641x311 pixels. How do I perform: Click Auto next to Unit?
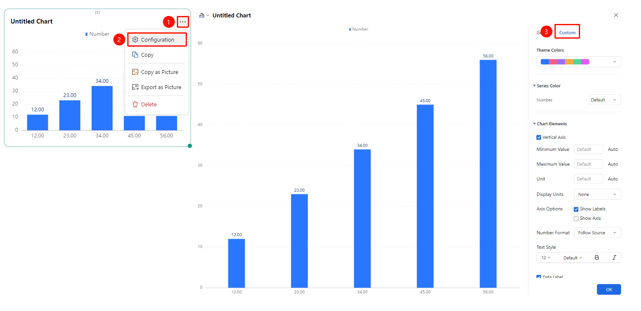click(x=613, y=179)
